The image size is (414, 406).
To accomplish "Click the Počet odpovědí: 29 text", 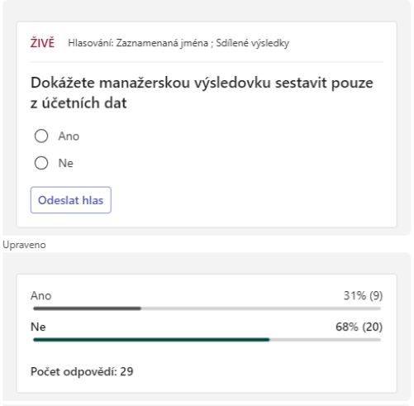I will click(x=82, y=371).
